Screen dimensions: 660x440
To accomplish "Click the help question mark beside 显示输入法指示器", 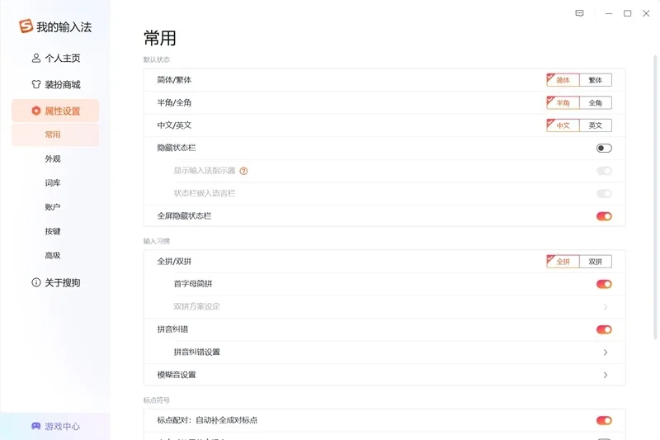I will coord(243,171).
